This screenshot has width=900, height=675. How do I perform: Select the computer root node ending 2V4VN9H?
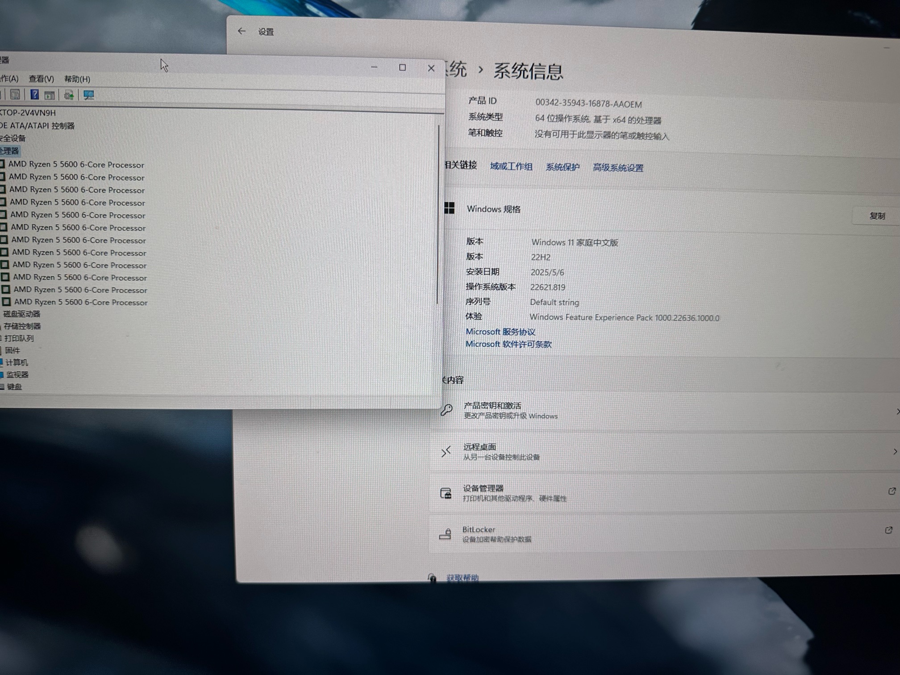(28, 113)
